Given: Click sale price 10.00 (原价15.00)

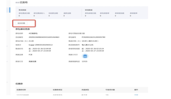Looking at the screenshot, I should pos(90,41).
